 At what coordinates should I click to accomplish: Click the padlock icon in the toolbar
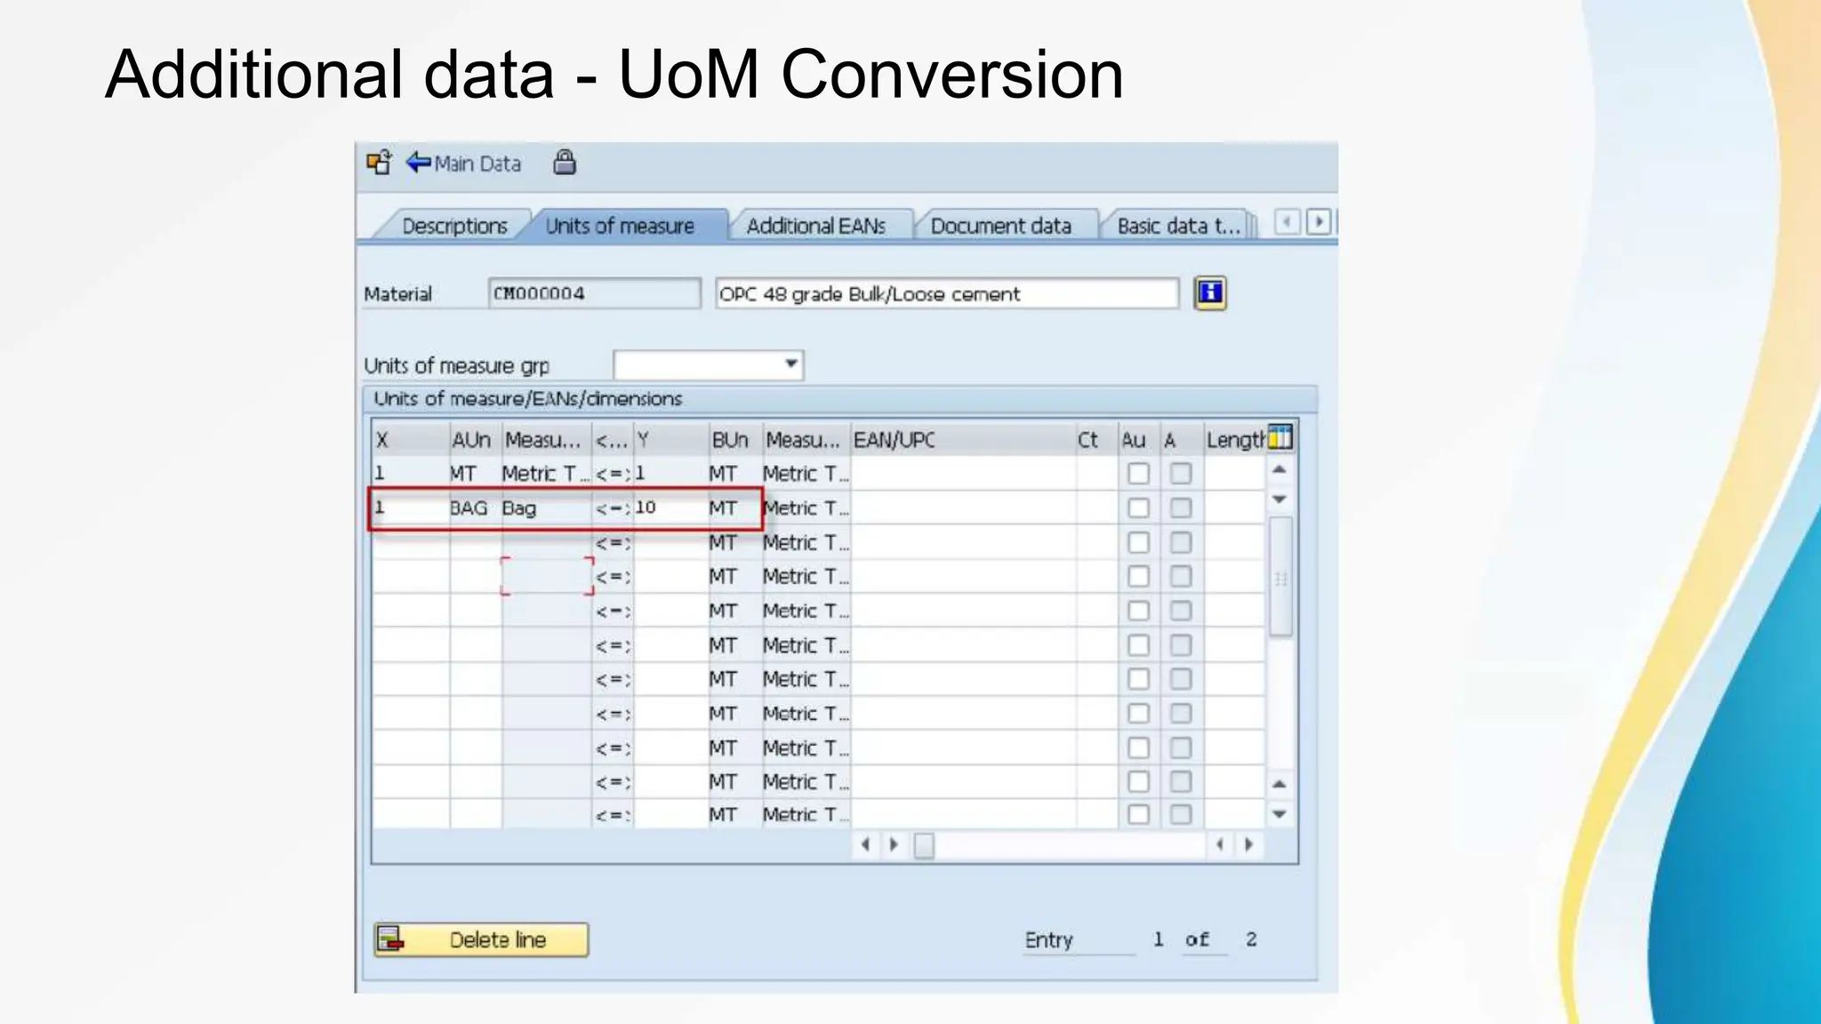[565, 163]
